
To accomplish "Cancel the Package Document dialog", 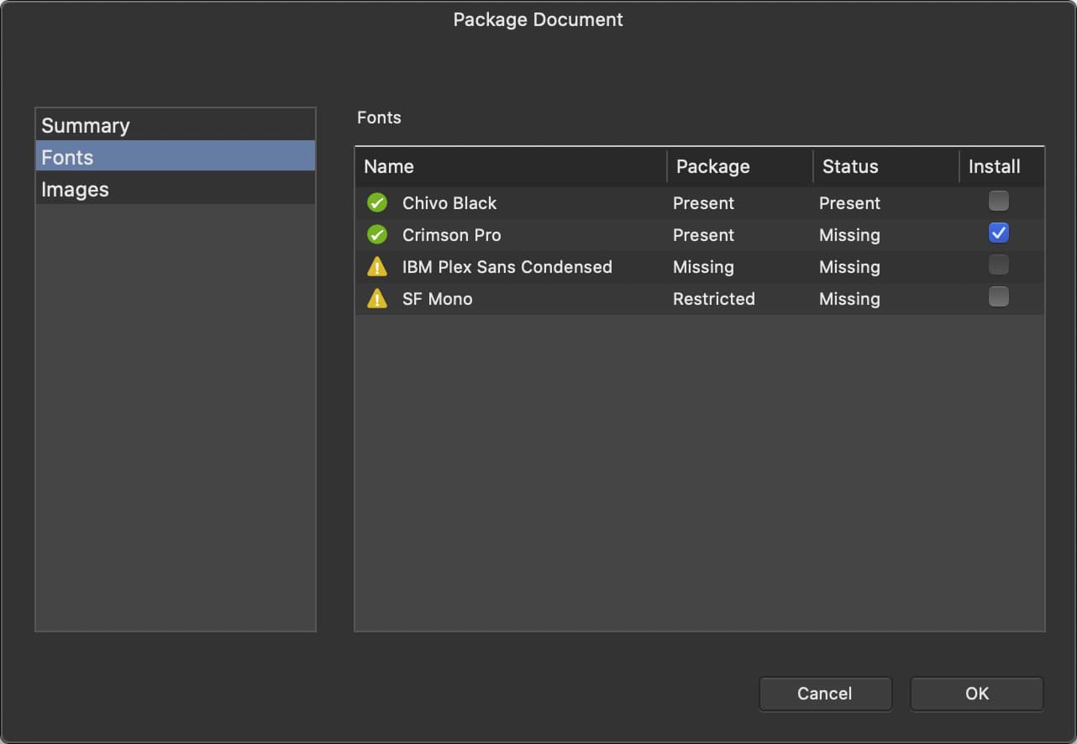I will click(x=825, y=694).
